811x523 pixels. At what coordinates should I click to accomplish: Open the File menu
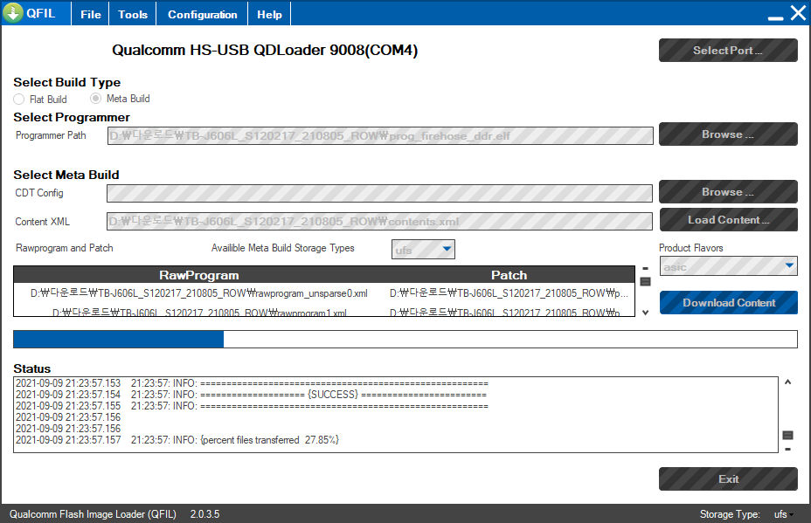(x=91, y=15)
